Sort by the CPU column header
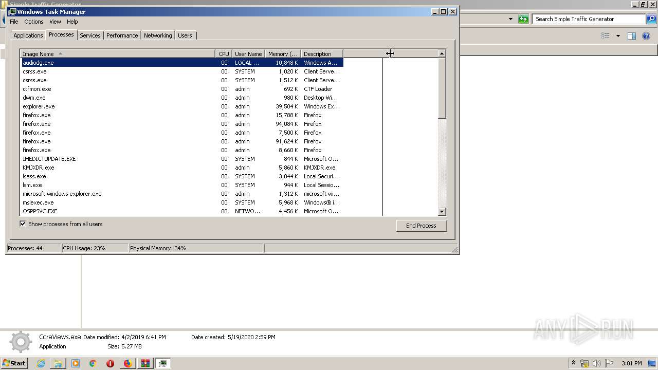658x370 pixels. [224, 53]
